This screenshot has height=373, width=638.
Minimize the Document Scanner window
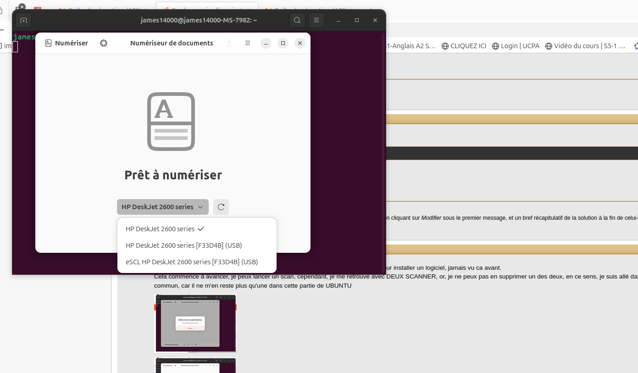(x=266, y=43)
